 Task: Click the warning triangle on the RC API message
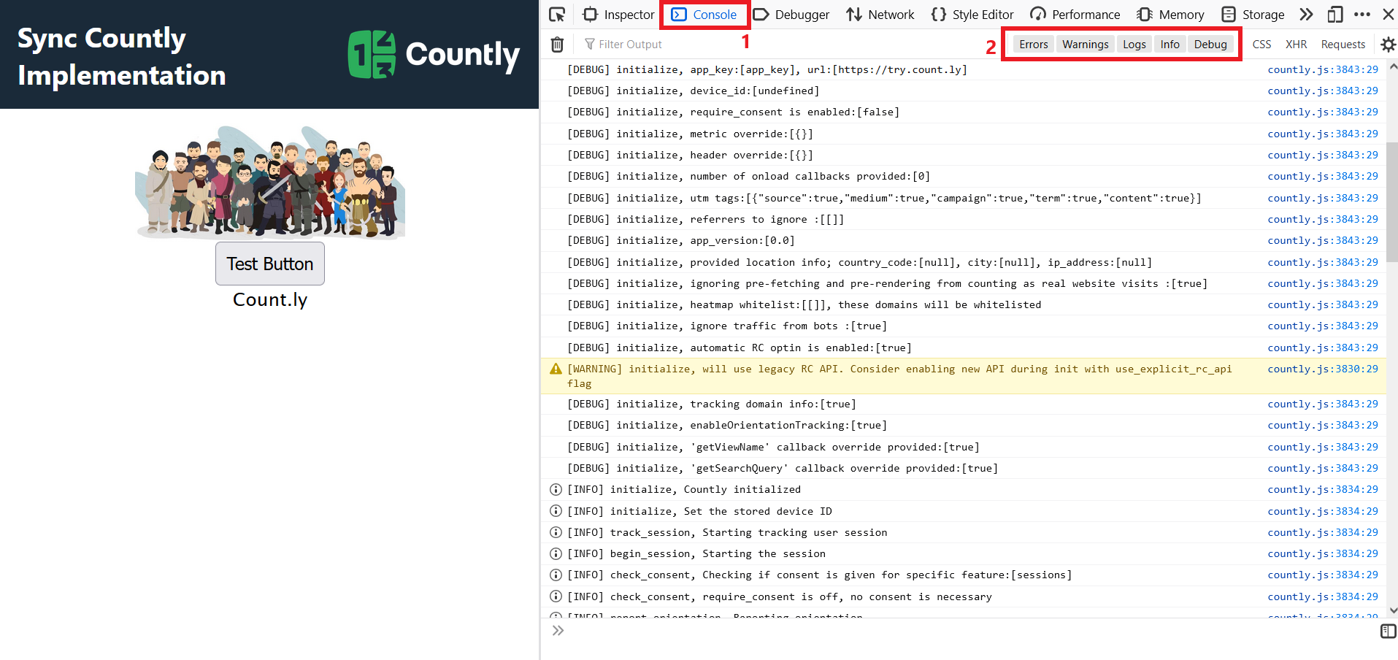pyautogui.click(x=556, y=369)
